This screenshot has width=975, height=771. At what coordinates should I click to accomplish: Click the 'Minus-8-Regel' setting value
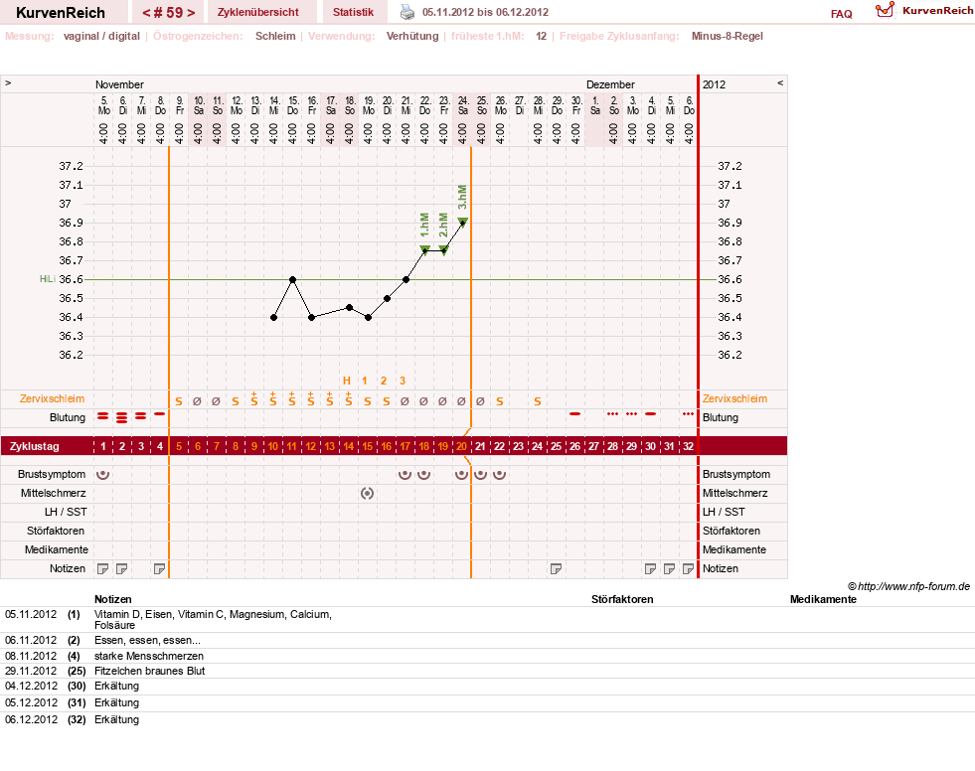[727, 36]
